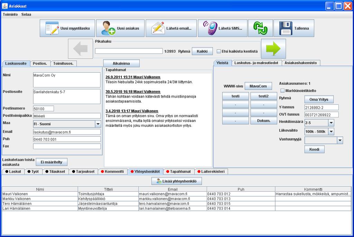Open the Toiminto menu

(x=10, y=14)
